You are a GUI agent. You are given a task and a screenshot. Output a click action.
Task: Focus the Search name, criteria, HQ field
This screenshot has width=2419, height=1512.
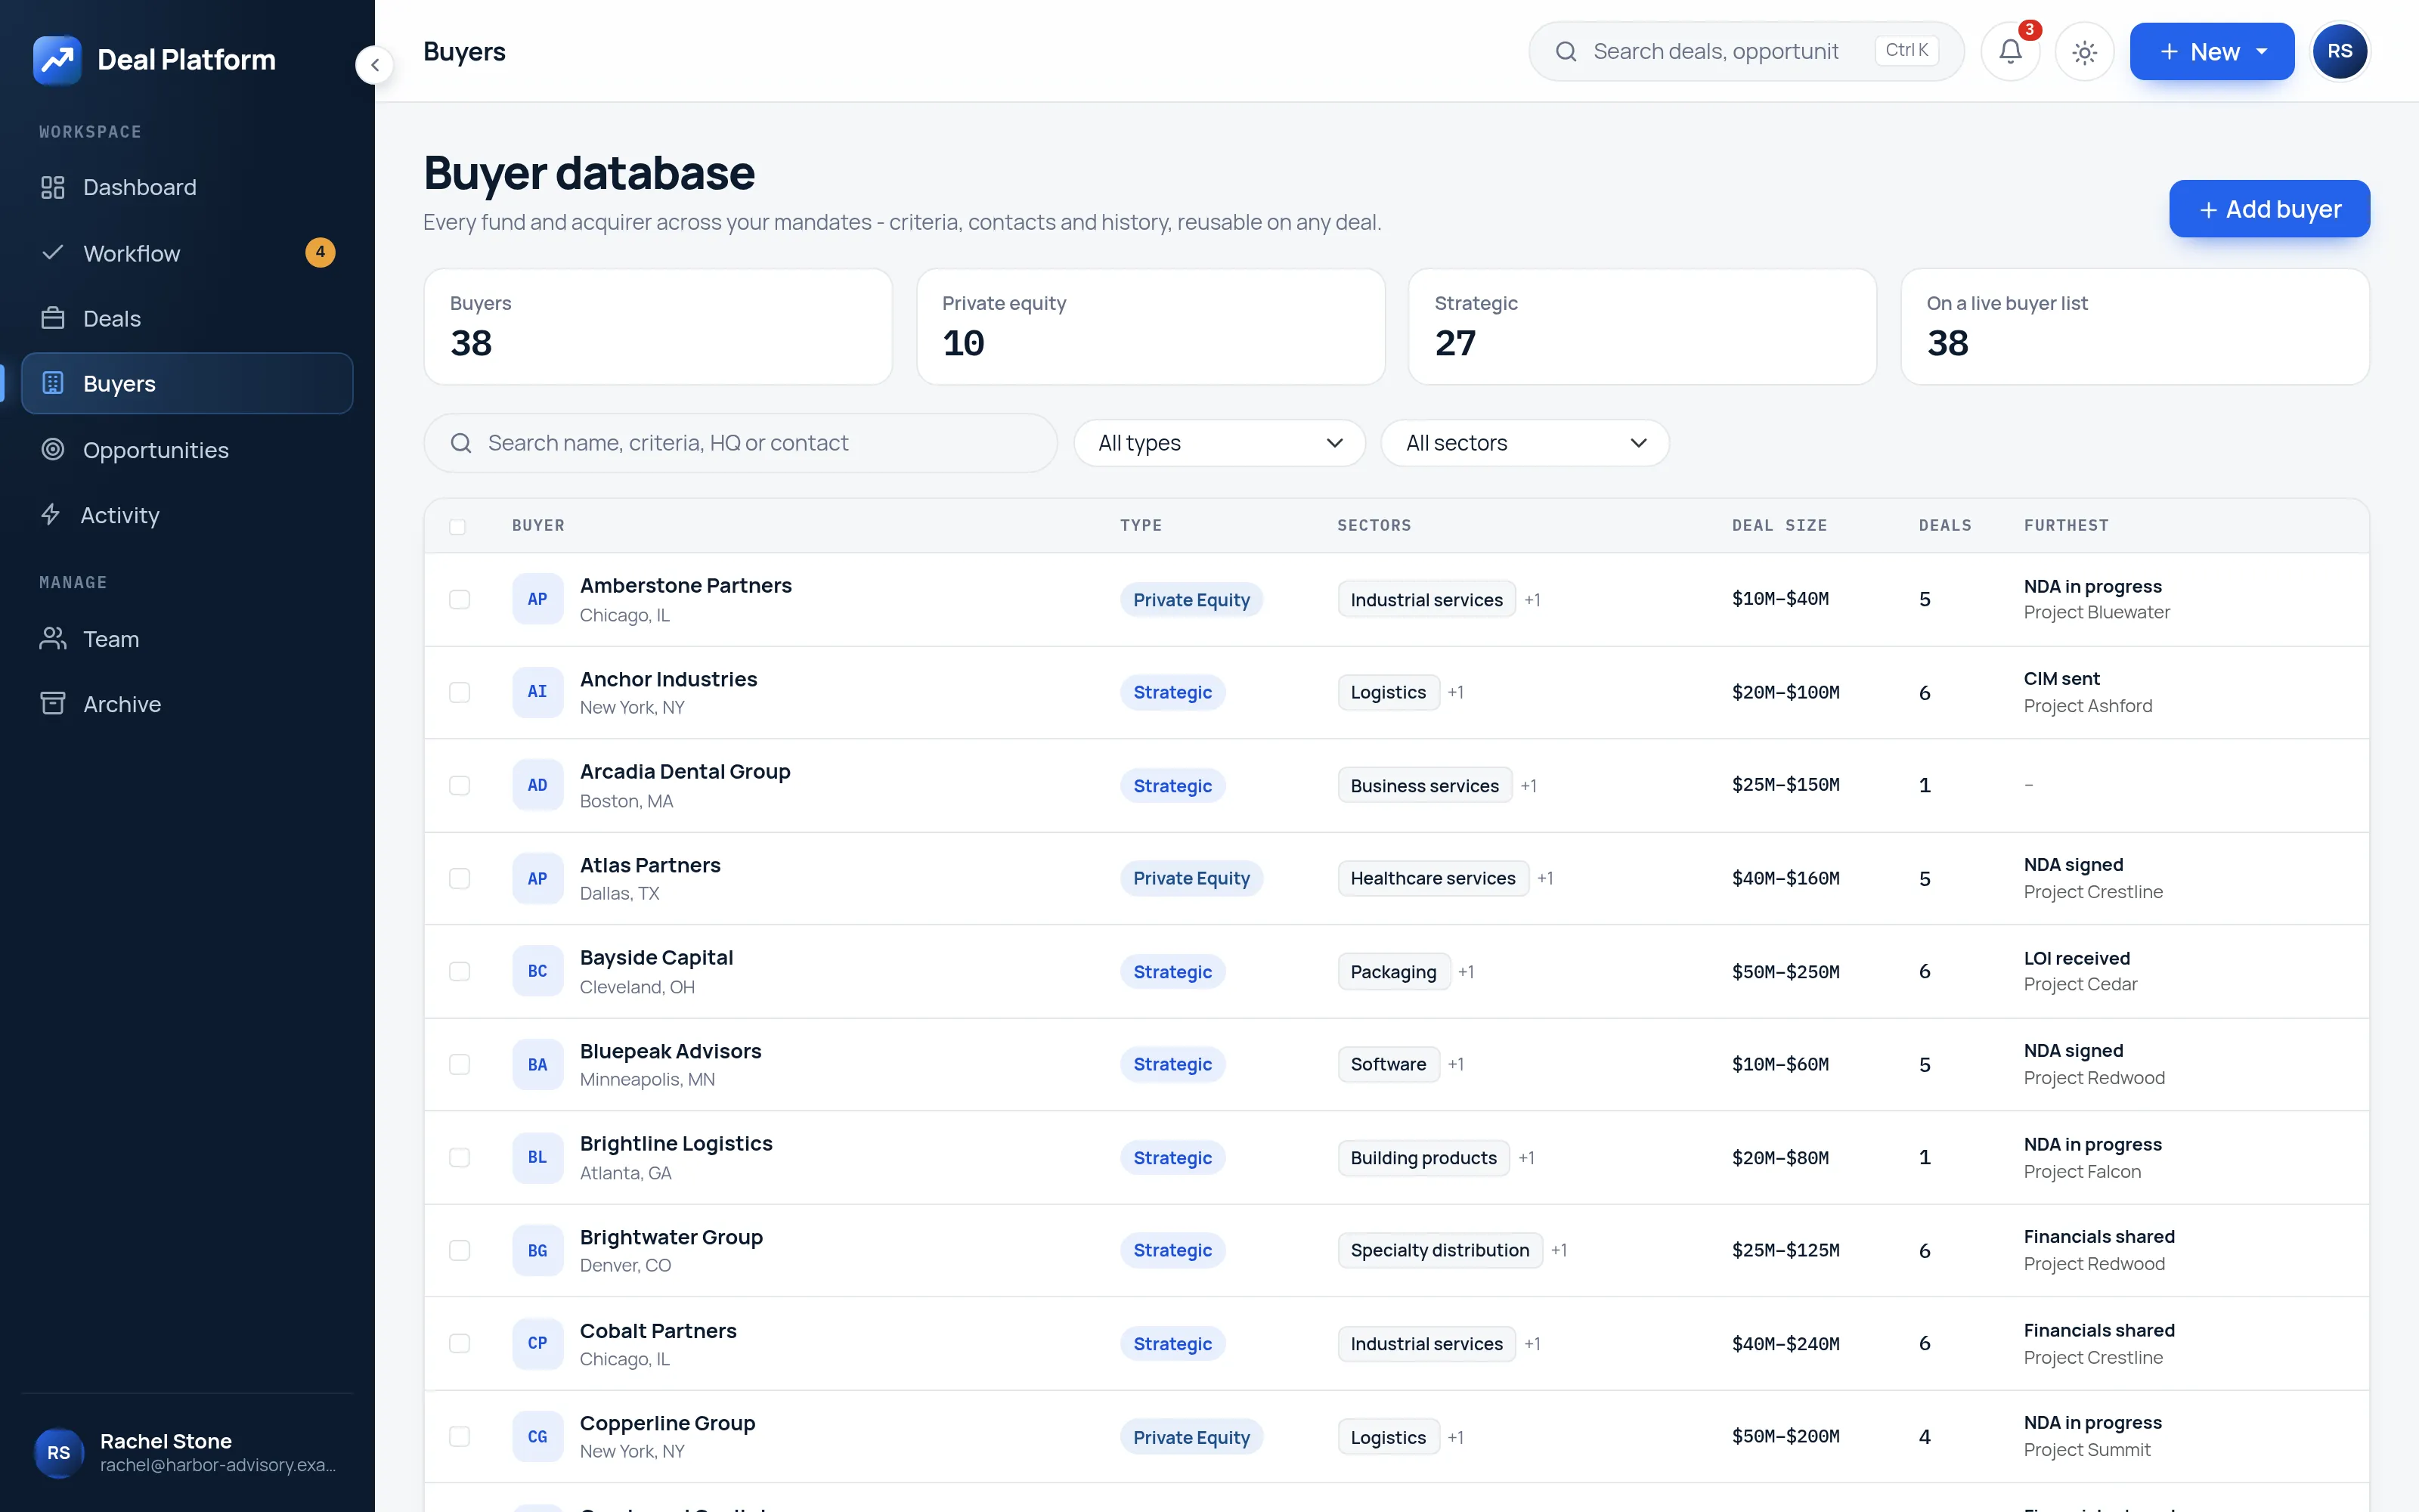pyautogui.click(x=741, y=443)
